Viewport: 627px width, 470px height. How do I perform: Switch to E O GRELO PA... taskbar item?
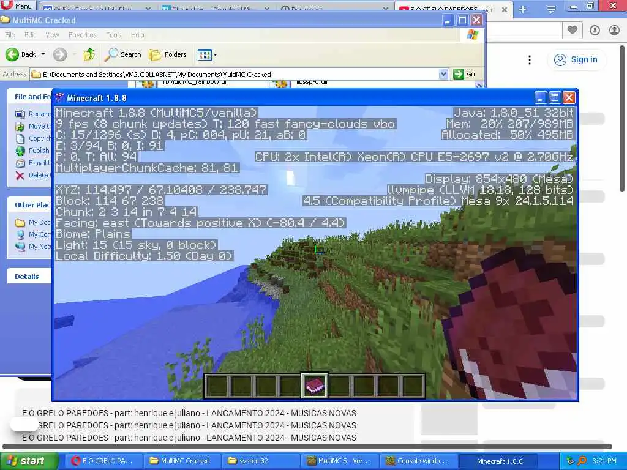pos(102,461)
